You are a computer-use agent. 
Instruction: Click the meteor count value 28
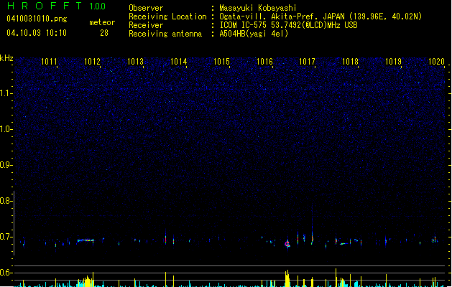coord(104,33)
